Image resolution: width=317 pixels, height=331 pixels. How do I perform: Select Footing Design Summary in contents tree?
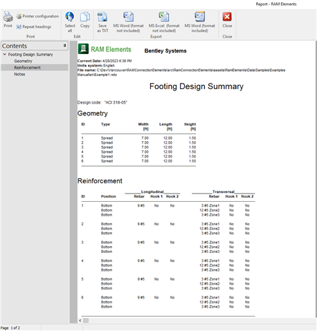click(30, 55)
